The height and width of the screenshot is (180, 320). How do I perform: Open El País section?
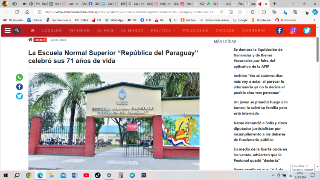[x=105, y=30]
